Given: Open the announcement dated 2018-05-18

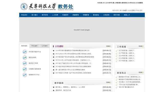Looking at the screenshot, I should tap(70, 70).
